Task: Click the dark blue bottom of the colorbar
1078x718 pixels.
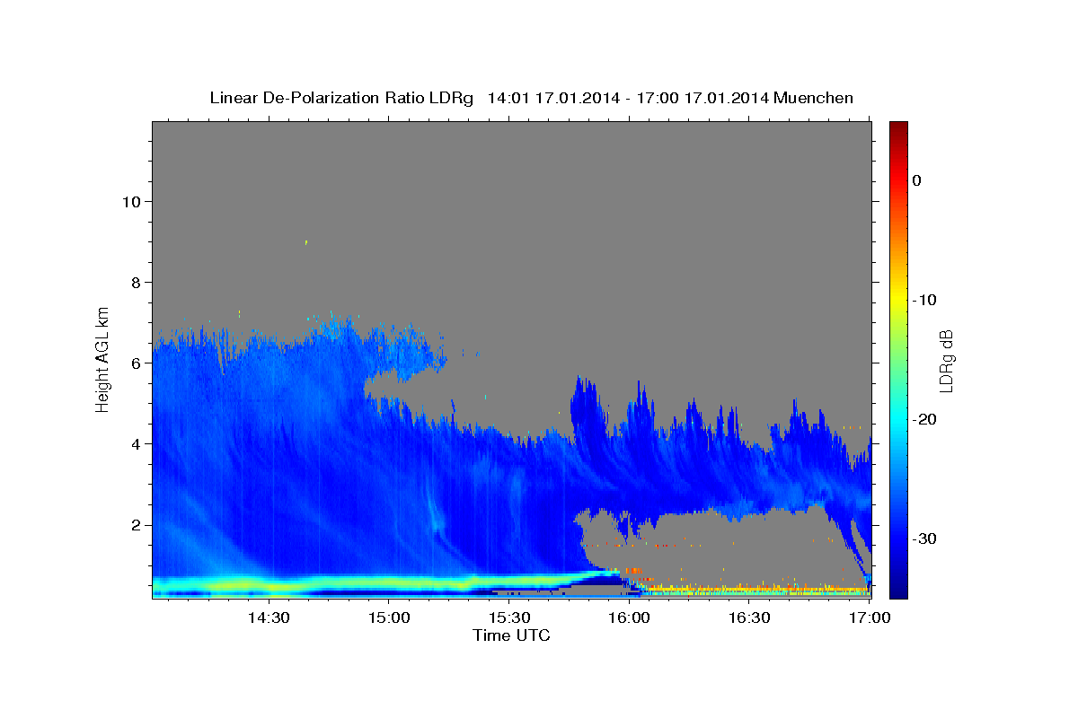Action: [x=898, y=590]
